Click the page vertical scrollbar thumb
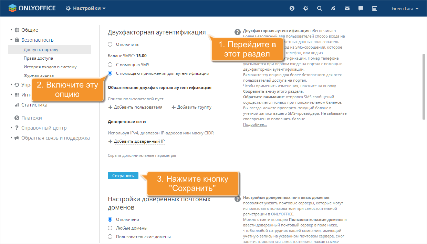 [x=424, y=86]
